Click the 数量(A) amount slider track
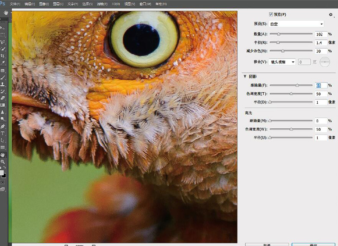 tap(291, 33)
